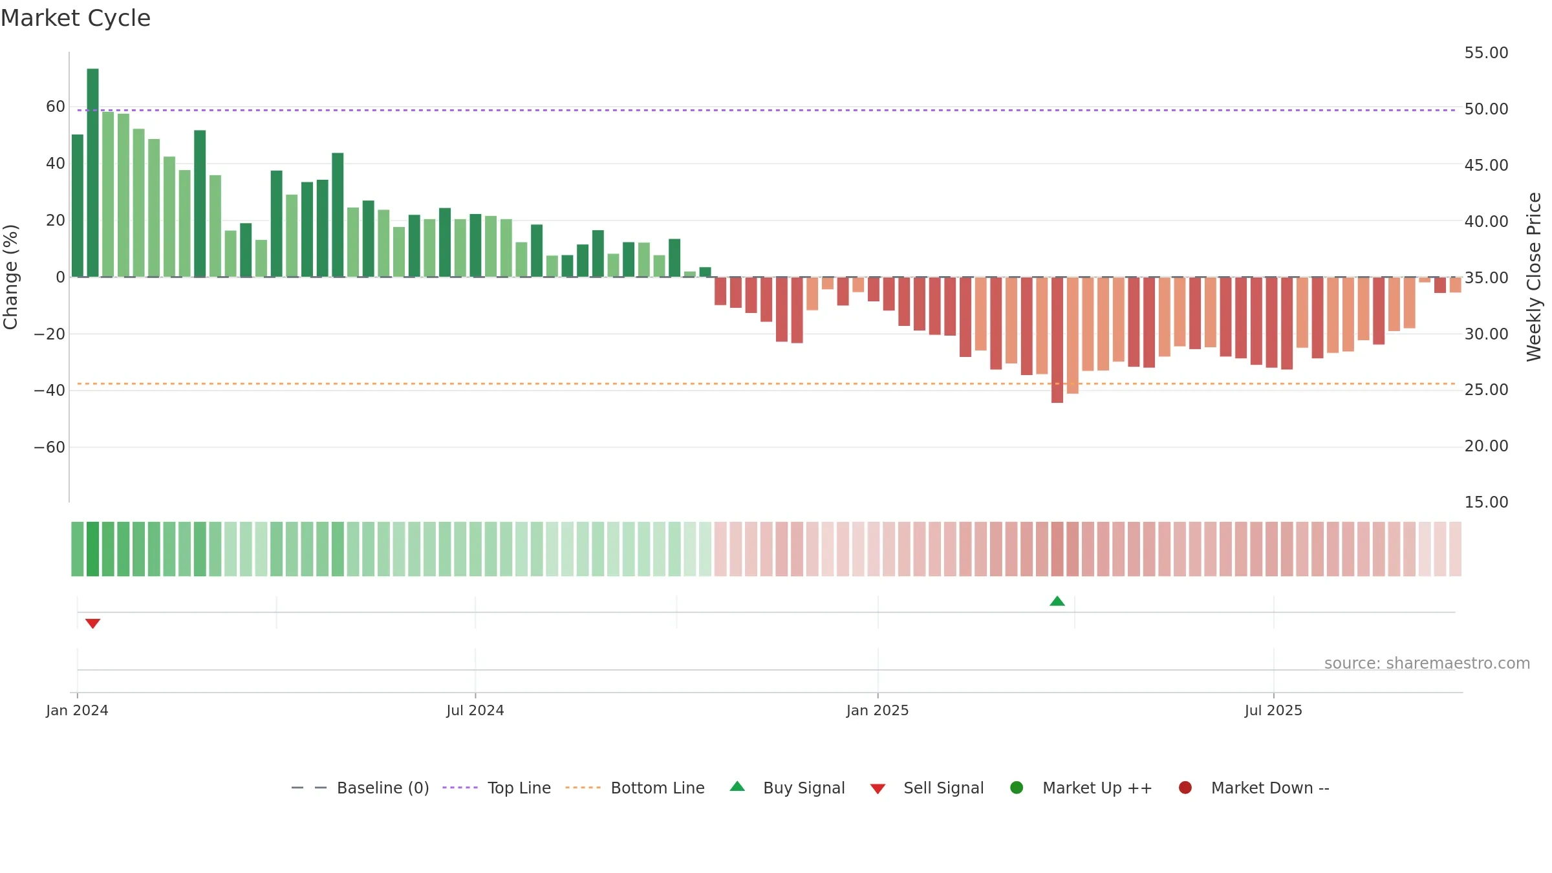Toggle the Baseline (0) legend entry
1552x873 pixels.
point(360,788)
